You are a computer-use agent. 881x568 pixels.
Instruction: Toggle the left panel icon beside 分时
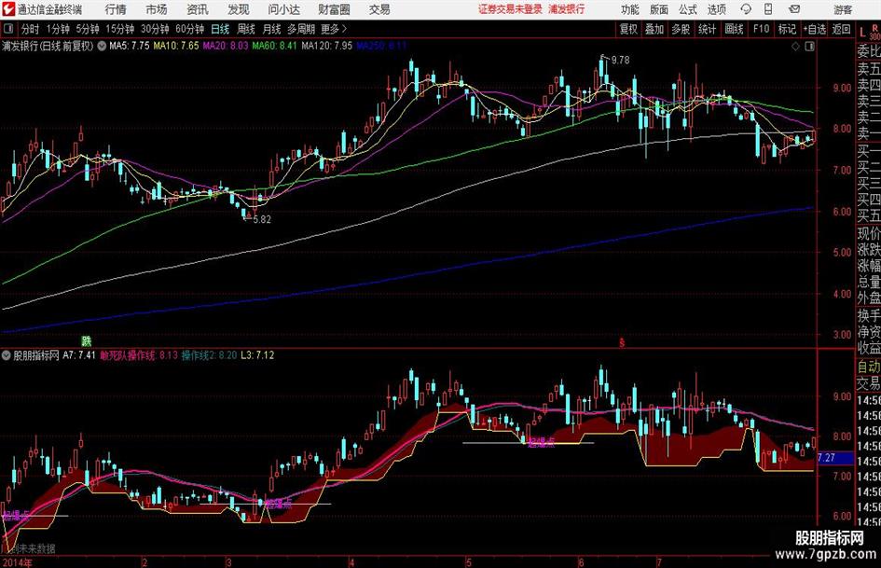click(x=8, y=29)
